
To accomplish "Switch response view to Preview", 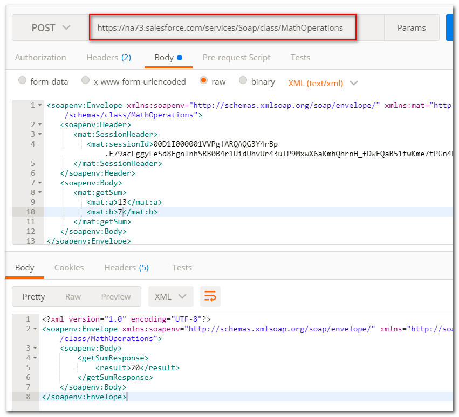I will click(116, 296).
